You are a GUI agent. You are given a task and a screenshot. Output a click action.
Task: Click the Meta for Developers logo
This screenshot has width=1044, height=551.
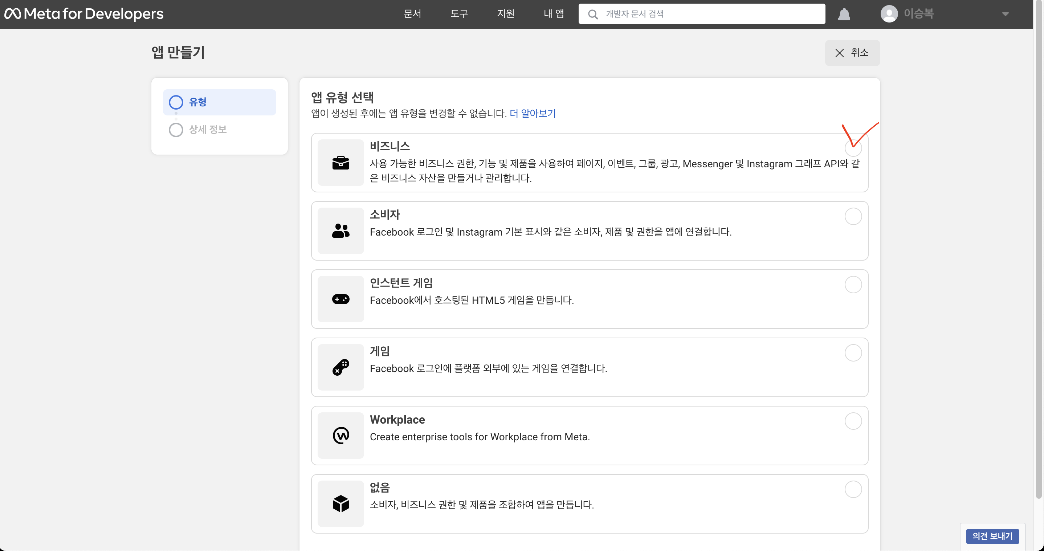[x=84, y=14]
